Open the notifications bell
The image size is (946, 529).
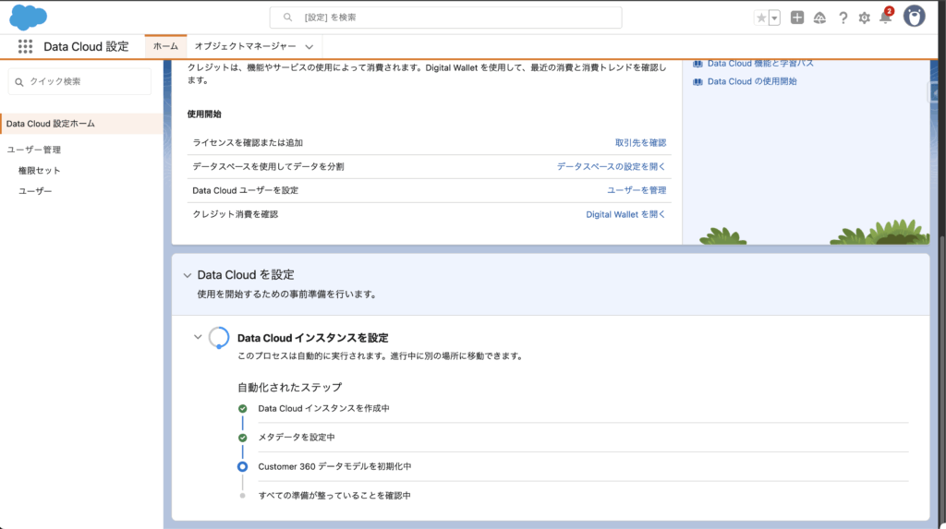click(x=884, y=18)
